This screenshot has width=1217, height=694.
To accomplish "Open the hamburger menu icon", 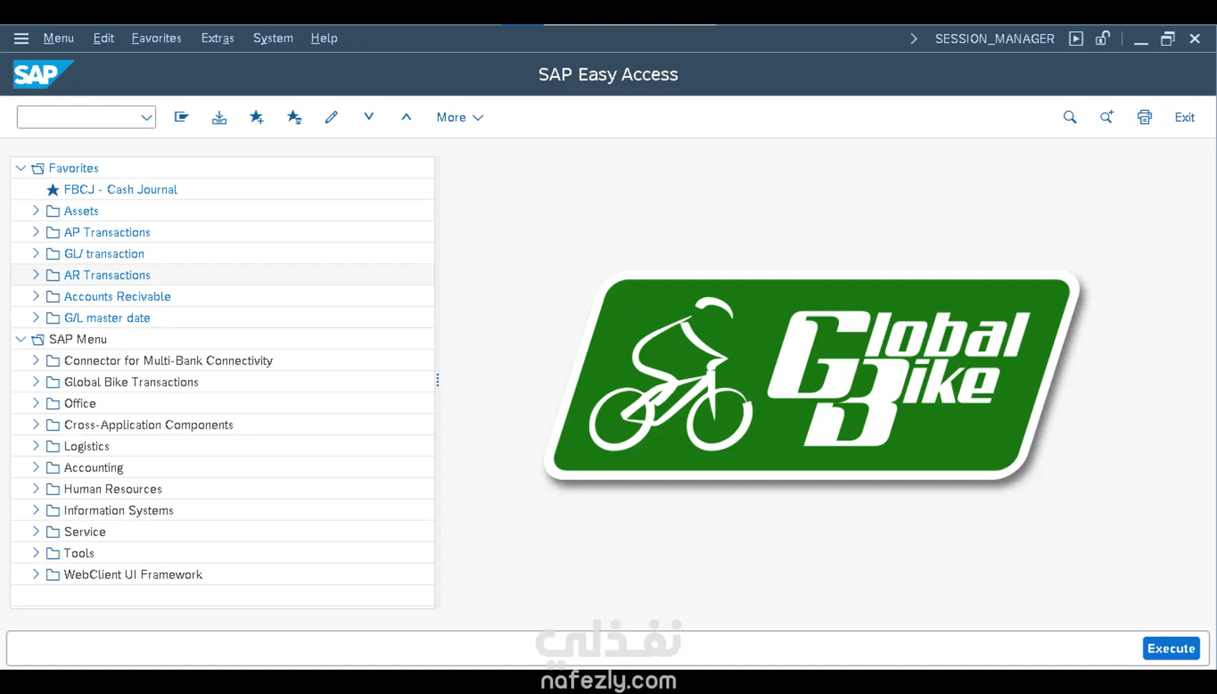I will pos(21,39).
